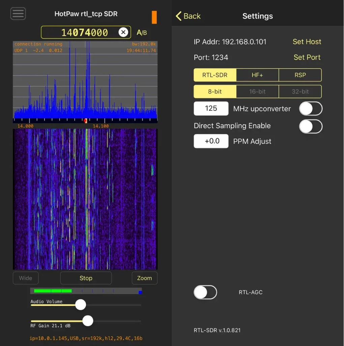This screenshot has height=346, width=344.
Task: Open the hamburger menu
Action: [18, 14]
